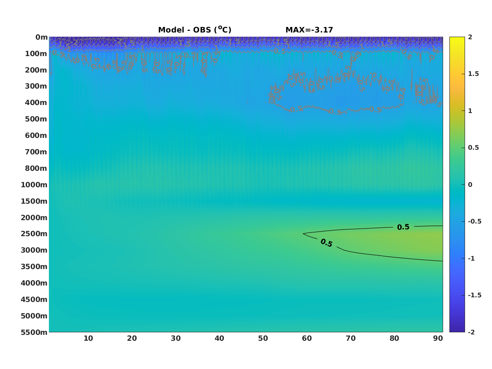Click the x-axis tick label "50"
Image resolution: width=492 pixels, height=369 pixels.
click(263, 339)
